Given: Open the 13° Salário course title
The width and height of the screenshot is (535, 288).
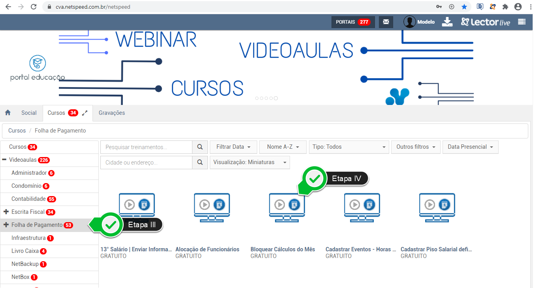Looking at the screenshot, I should pos(136,249).
